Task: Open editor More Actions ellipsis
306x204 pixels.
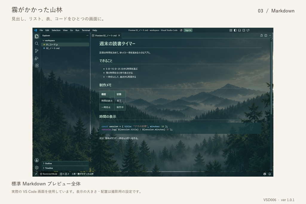Action: coord(270,36)
